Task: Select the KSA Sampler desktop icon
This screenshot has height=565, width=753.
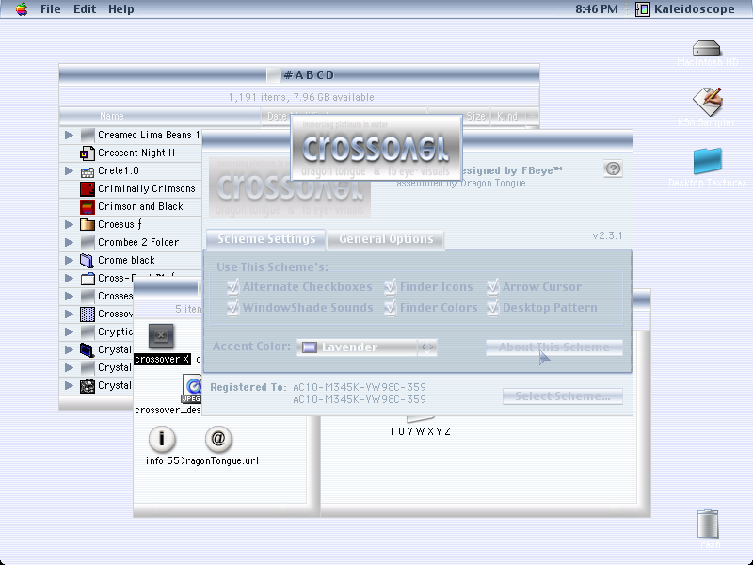Action: click(x=708, y=101)
